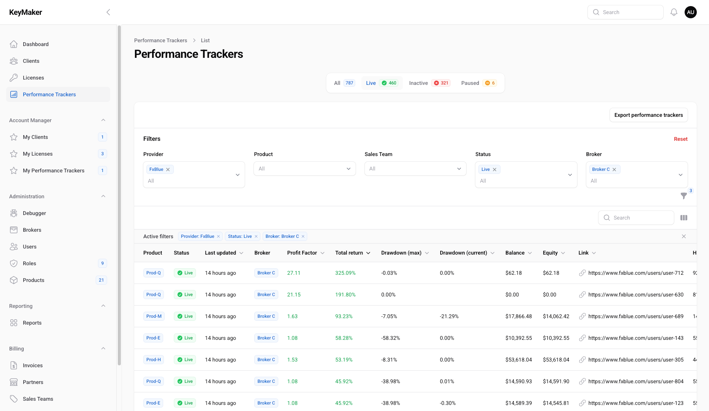
Task: Open Dashboard from the sidebar
Action: point(58,44)
